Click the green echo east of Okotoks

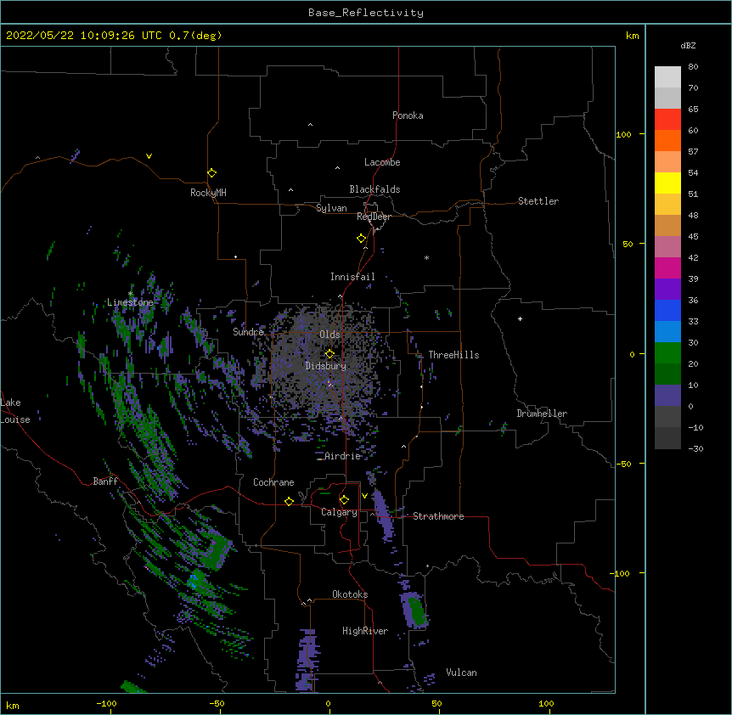(x=416, y=611)
